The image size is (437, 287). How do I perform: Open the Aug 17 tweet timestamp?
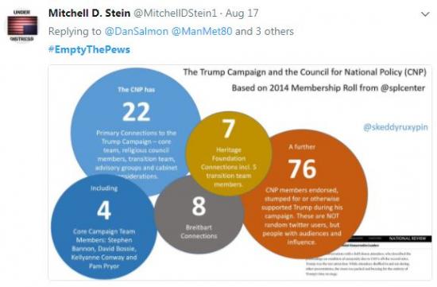pyautogui.click(x=242, y=14)
